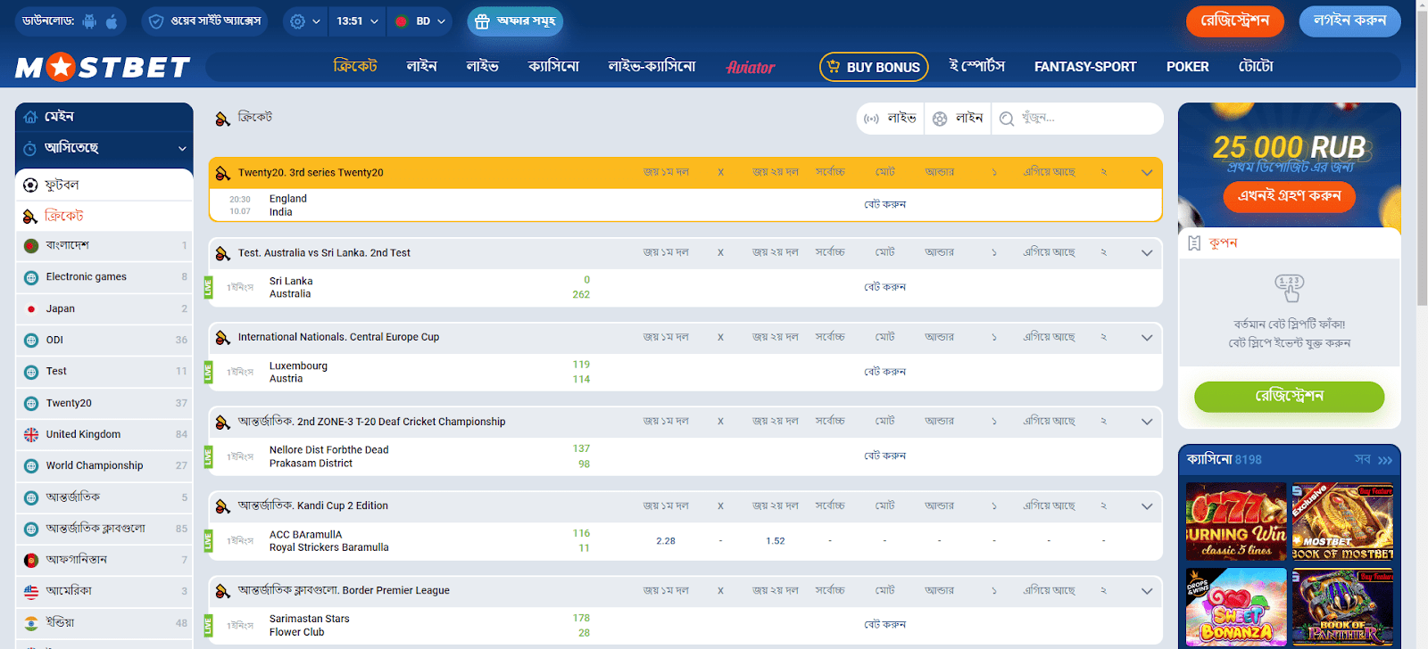Click the LIVE badge on Luxembourg Austria match
Image resolution: width=1428 pixels, height=649 pixels.
[208, 371]
